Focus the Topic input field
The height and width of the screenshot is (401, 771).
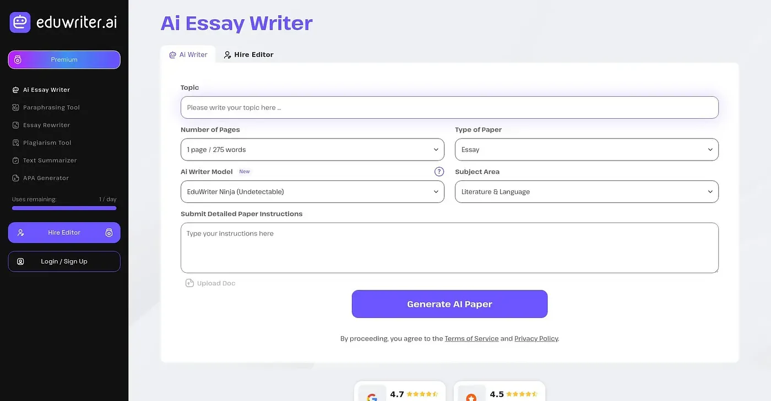(x=449, y=107)
